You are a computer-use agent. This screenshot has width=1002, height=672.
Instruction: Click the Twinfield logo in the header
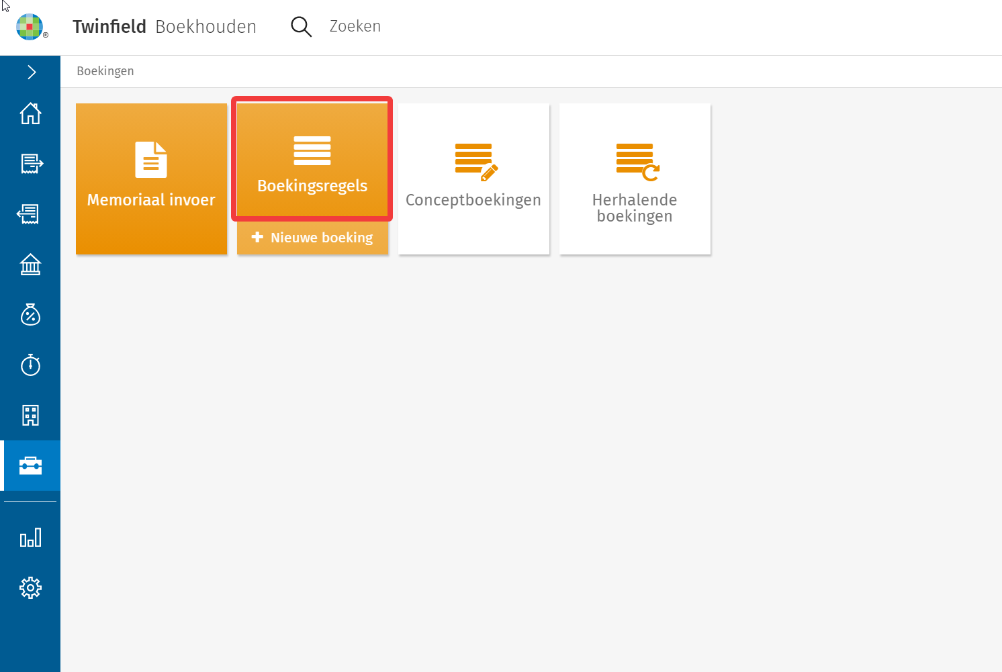pyautogui.click(x=30, y=27)
